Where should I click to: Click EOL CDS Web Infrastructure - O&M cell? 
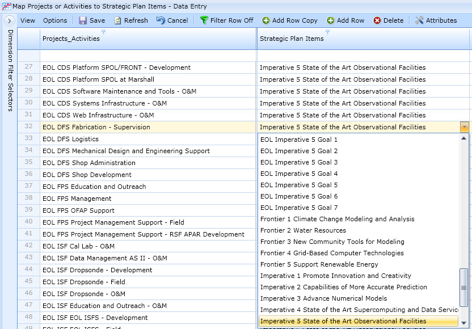coord(148,115)
